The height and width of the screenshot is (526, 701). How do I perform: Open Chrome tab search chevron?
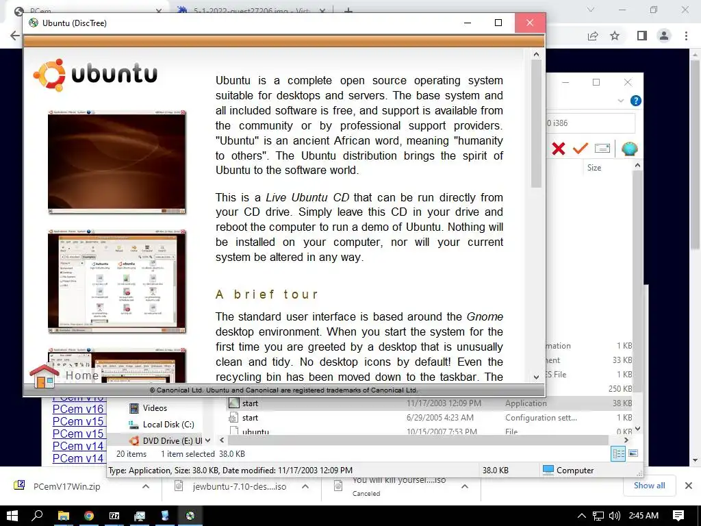point(591,10)
